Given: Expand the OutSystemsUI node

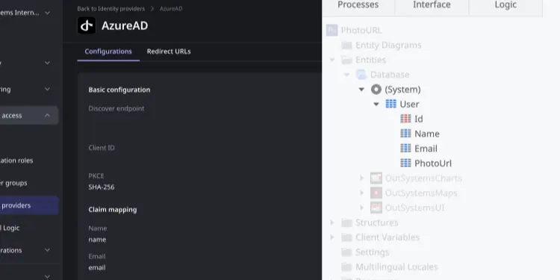Looking at the screenshot, I should (362, 208).
